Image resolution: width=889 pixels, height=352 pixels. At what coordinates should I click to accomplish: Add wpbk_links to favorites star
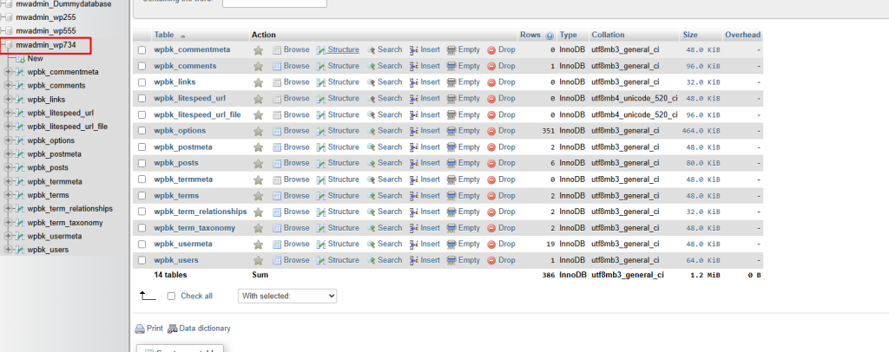[x=258, y=82]
